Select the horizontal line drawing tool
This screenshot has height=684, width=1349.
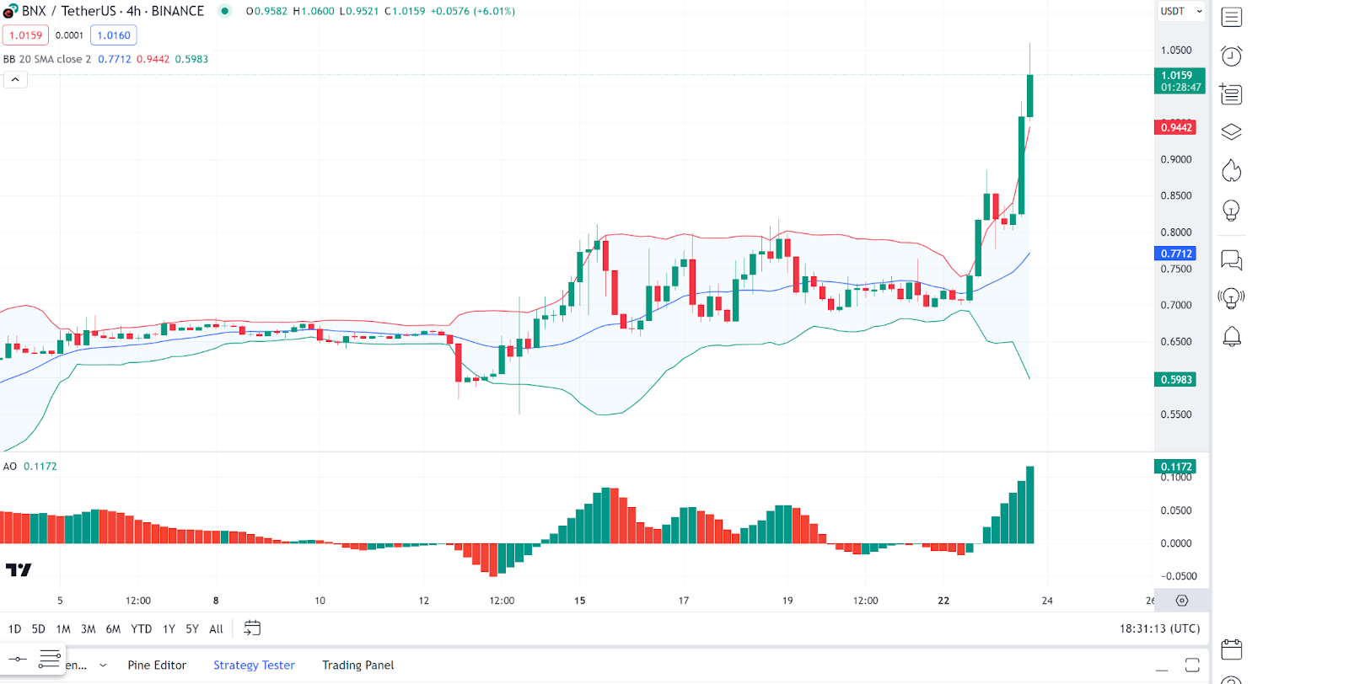pos(18,659)
